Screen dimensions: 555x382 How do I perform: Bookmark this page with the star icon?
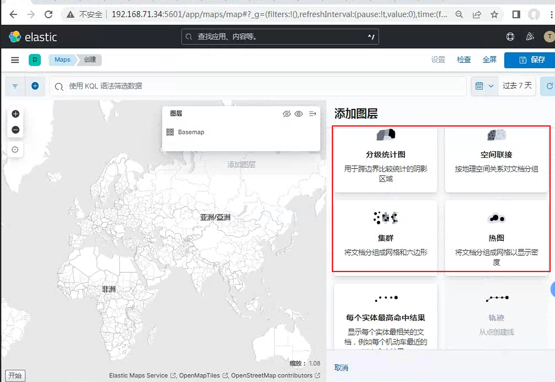click(x=494, y=15)
